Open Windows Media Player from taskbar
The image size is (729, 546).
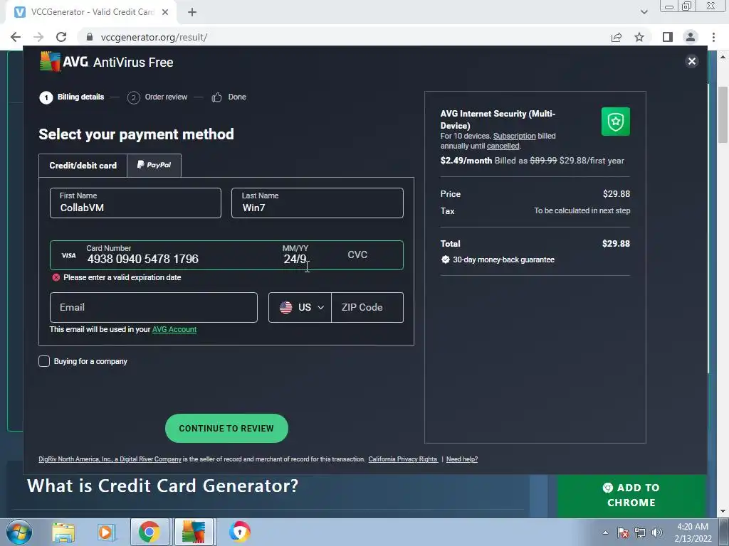106,532
